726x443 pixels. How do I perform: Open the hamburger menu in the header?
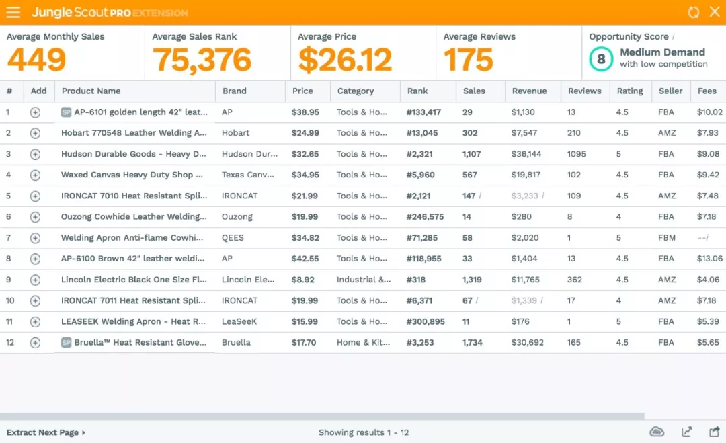[x=13, y=12]
